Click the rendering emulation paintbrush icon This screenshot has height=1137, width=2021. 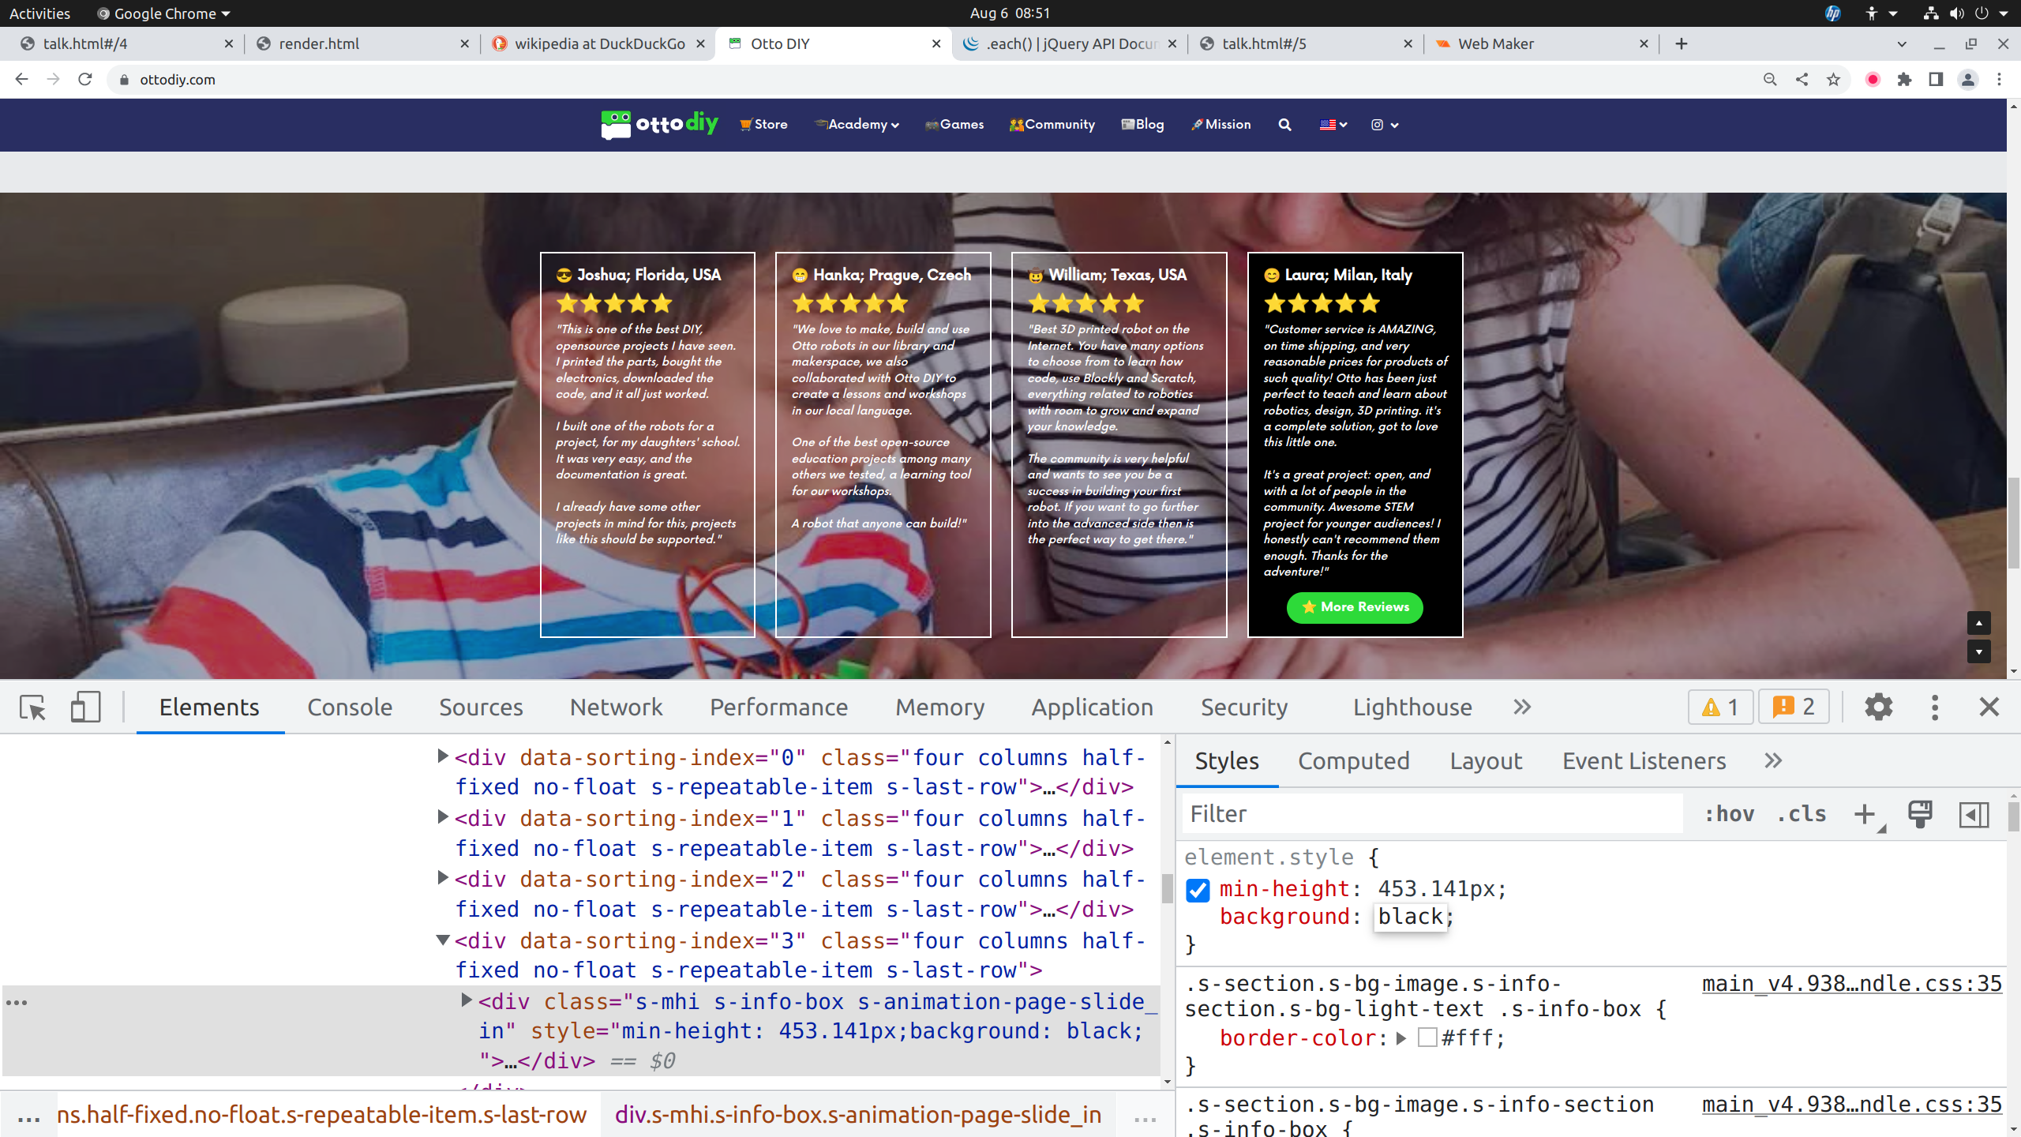click(x=1920, y=814)
